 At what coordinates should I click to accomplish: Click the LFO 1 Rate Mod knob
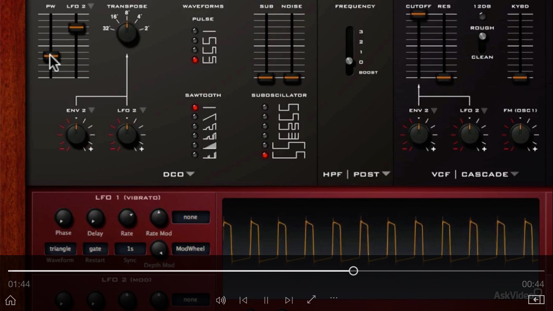[x=159, y=218]
